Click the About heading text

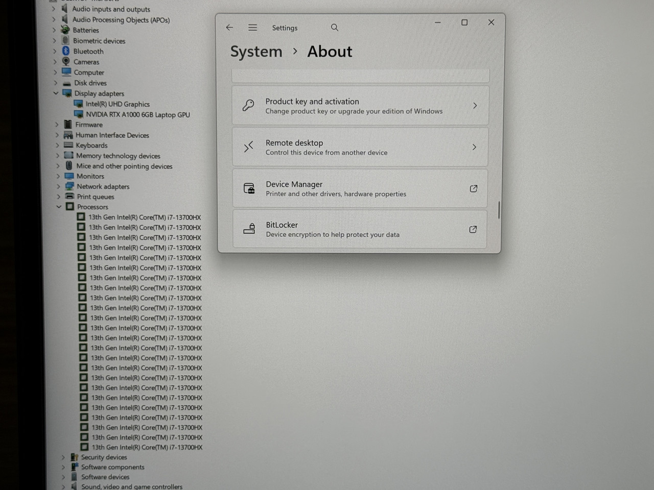coord(330,52)
